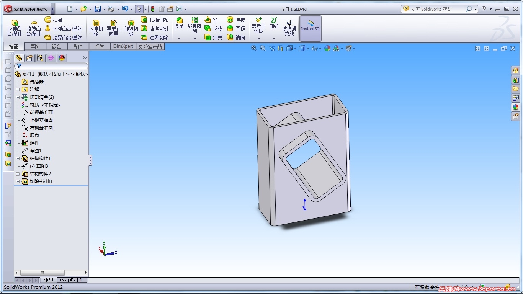Toggle the Instant3D button

click(310, 28)
